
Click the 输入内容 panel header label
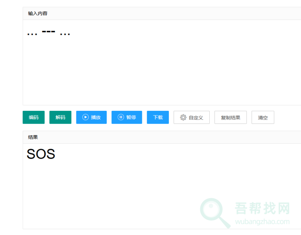[x=38, y=14]
